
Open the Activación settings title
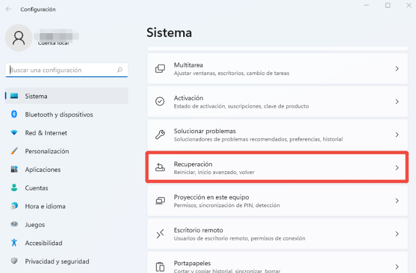(x=188, y=98)
